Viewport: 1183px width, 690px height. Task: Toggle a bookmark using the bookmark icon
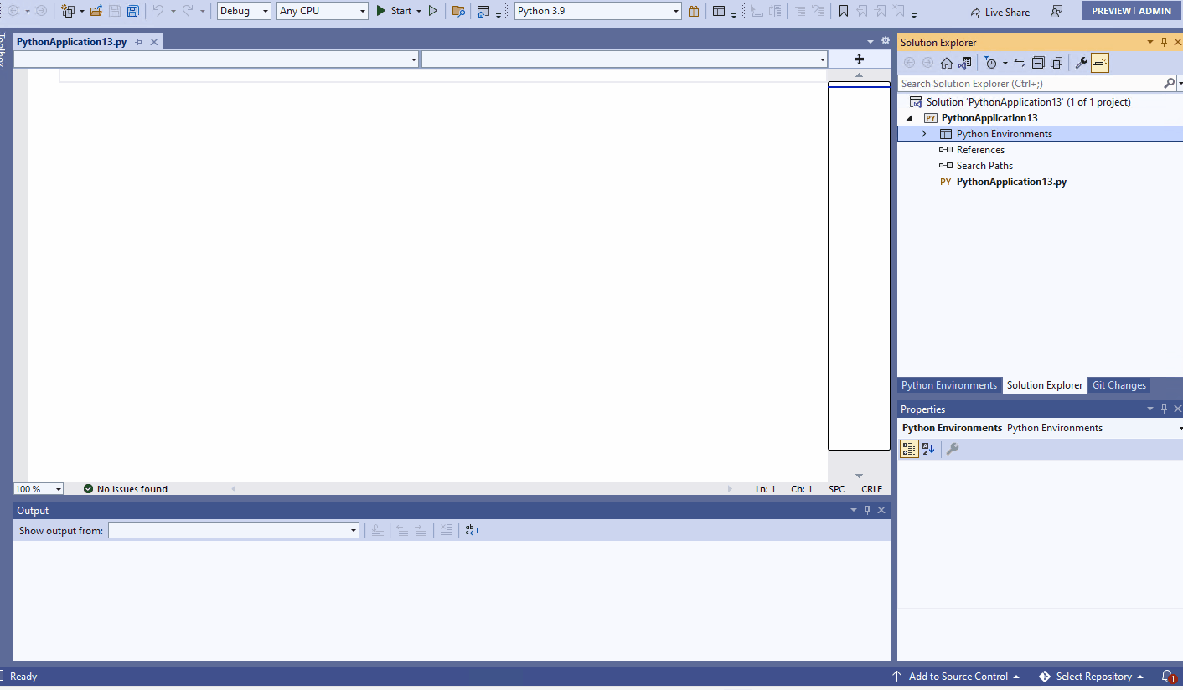click(844, 11)
